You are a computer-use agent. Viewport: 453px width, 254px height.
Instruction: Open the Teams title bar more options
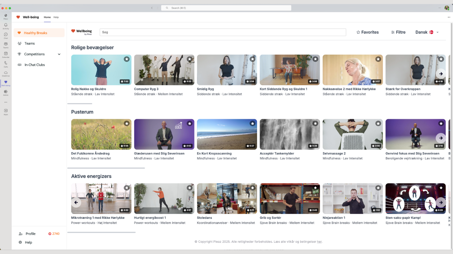click(x=440, y=8)
